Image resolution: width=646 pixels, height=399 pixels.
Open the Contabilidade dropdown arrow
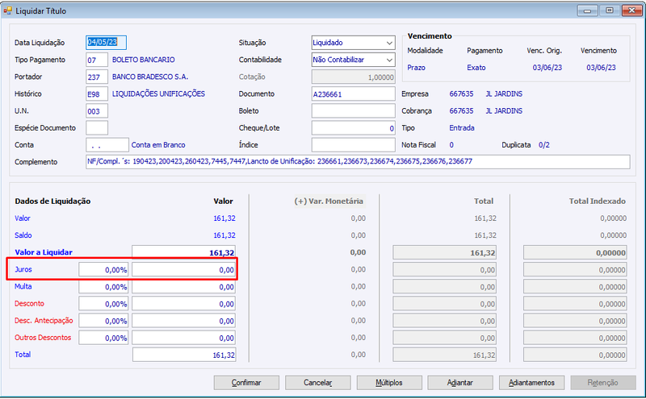pyautogui.click(x=389, y=60)
